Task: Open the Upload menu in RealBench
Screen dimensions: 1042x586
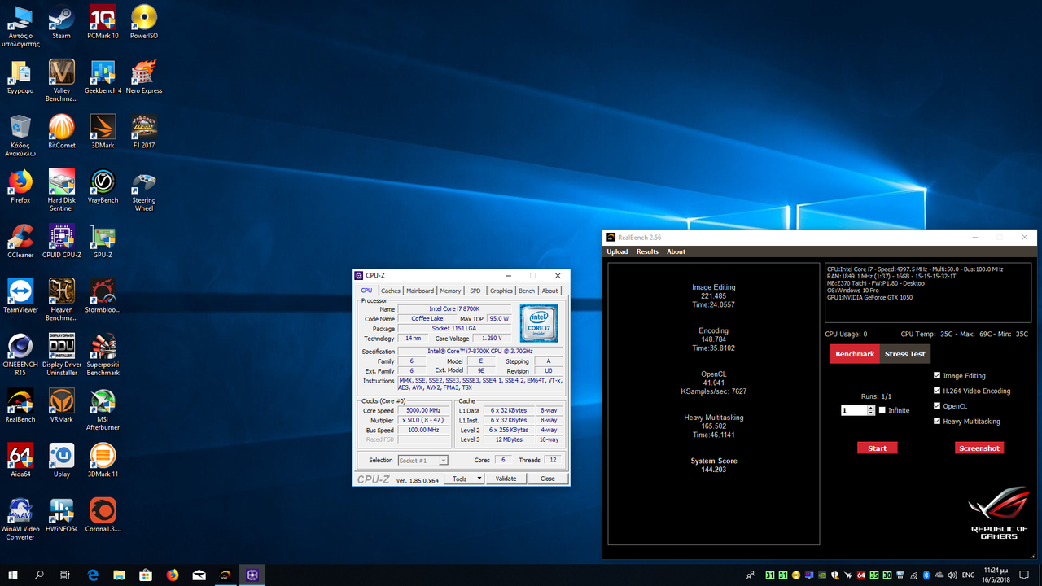Action: [617, 251]
